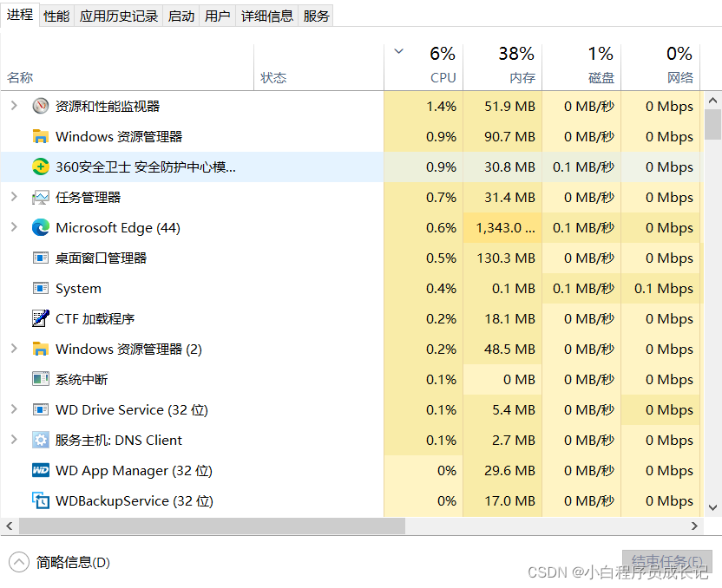
Task: Open the 应用历史记录 tab
Action: click(x=118, y=16)
